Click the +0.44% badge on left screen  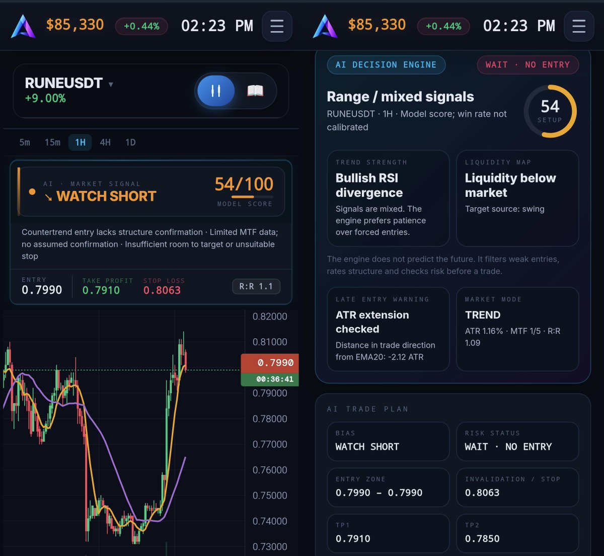(x=141, y=26)
